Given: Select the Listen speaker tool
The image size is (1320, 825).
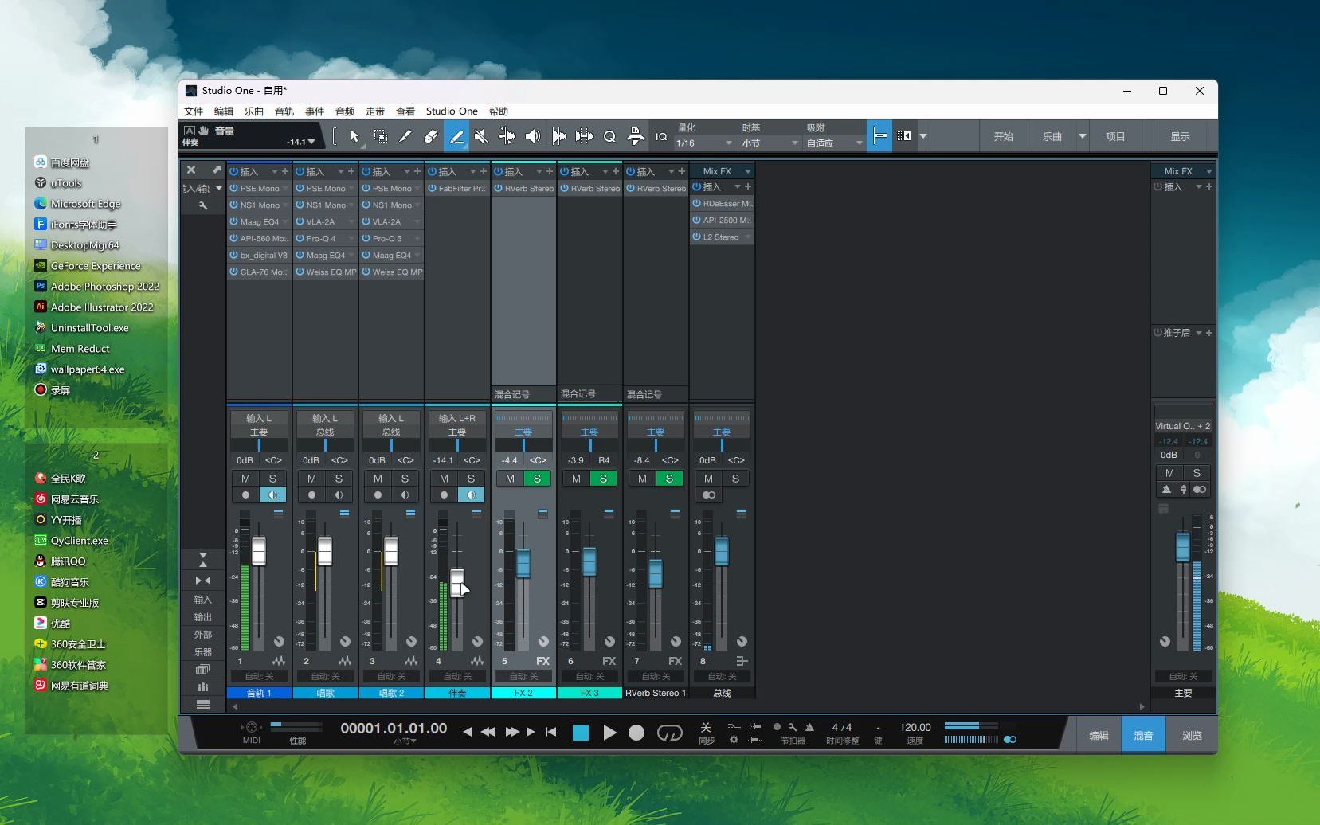Looking at the screenshot, I should click(x=532, y=136).
